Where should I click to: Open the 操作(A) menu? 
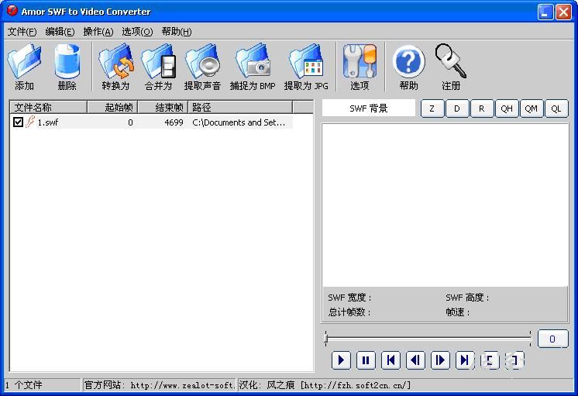point(98,32)
